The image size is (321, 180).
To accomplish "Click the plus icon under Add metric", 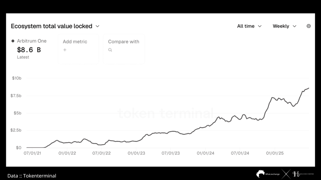I will point(65,50).
